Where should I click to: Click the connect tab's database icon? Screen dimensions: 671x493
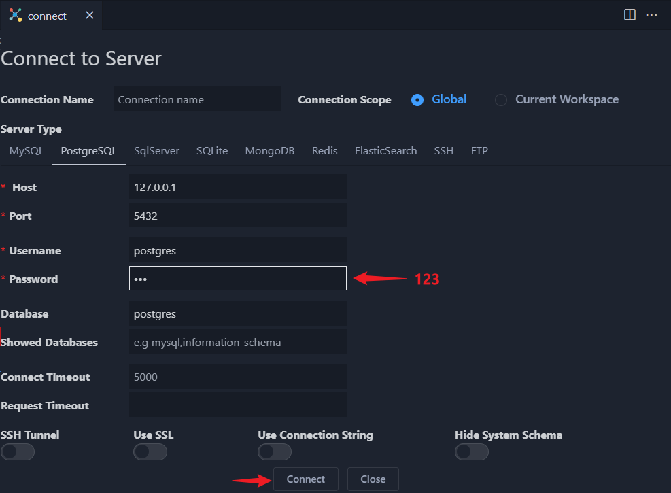(x=15, y=15)
